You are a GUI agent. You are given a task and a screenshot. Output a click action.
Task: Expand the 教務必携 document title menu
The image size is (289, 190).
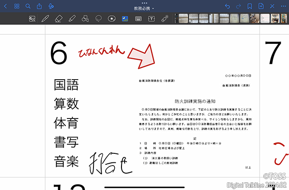(144, 8)
